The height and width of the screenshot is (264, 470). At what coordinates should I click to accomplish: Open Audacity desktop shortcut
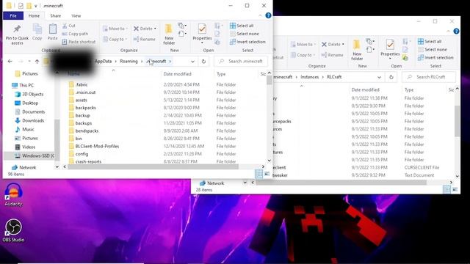(x=13, y=195)
